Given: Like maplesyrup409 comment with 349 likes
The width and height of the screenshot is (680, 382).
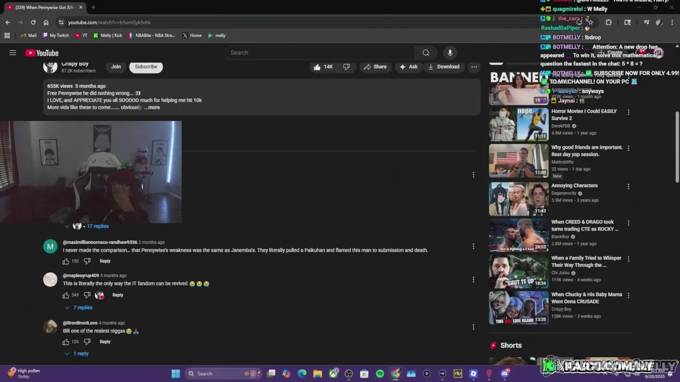Looking at the screenshot, I should point(66,295).
